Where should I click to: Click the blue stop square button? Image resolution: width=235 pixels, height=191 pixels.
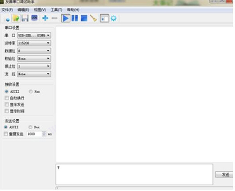click(x=84, y=18)
